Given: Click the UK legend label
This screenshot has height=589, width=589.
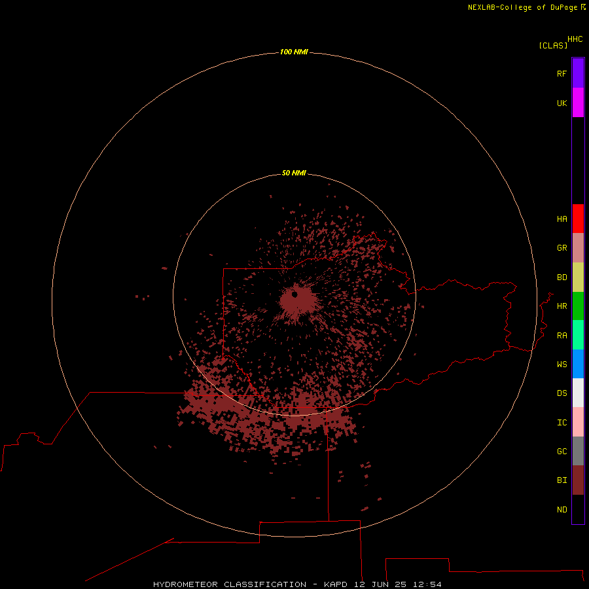Looking at the screenshot, I should 562,103.
